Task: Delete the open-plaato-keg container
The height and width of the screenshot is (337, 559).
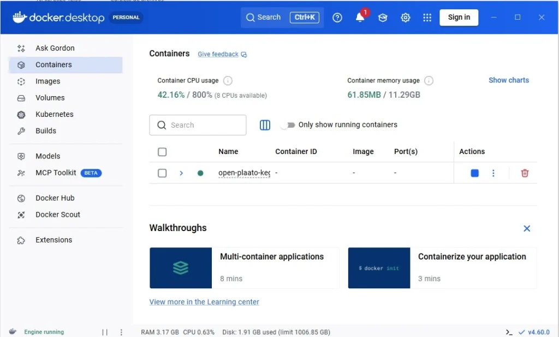Action: click(525, 173)
